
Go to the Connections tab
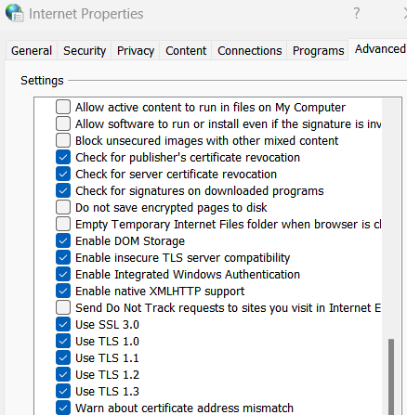(249, 51)
